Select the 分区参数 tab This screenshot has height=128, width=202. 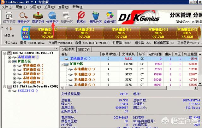(68, 49)
